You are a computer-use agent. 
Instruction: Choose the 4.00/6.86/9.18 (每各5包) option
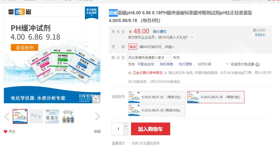[216, 97]
